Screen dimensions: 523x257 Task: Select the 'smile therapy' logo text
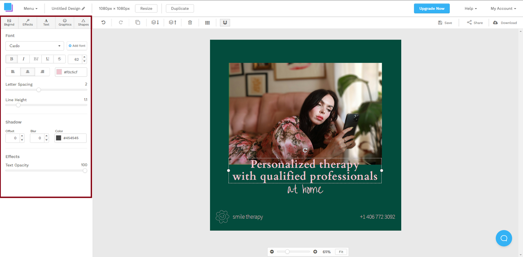click(248, 217)
